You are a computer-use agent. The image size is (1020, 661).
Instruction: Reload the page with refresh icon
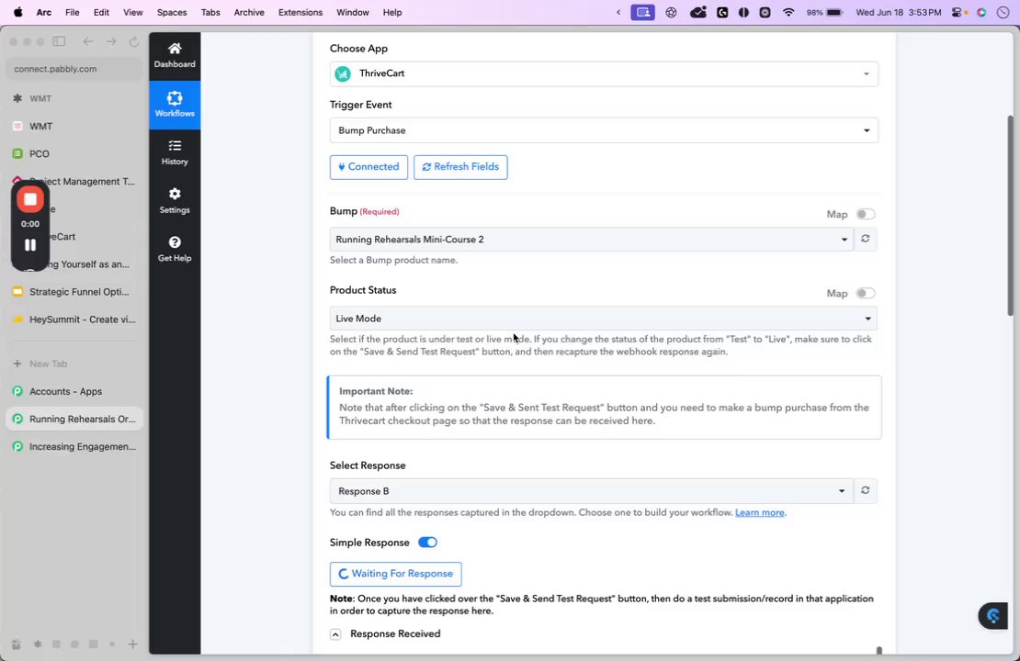[x=134, y=41]
